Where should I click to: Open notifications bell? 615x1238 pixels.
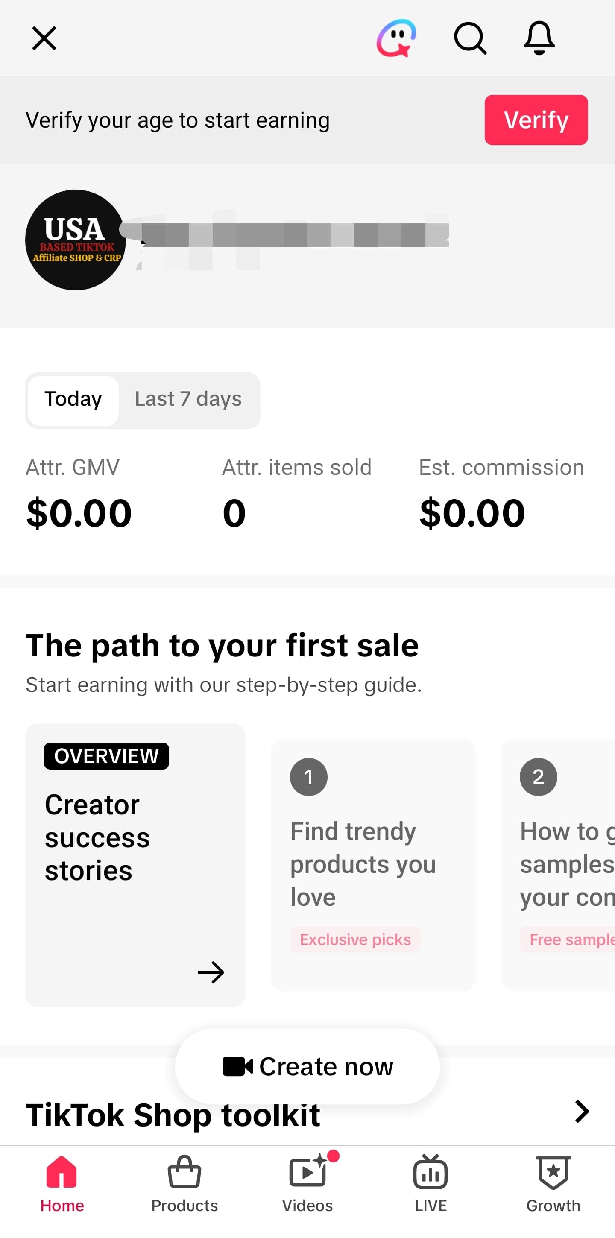(x=539, y=38)
